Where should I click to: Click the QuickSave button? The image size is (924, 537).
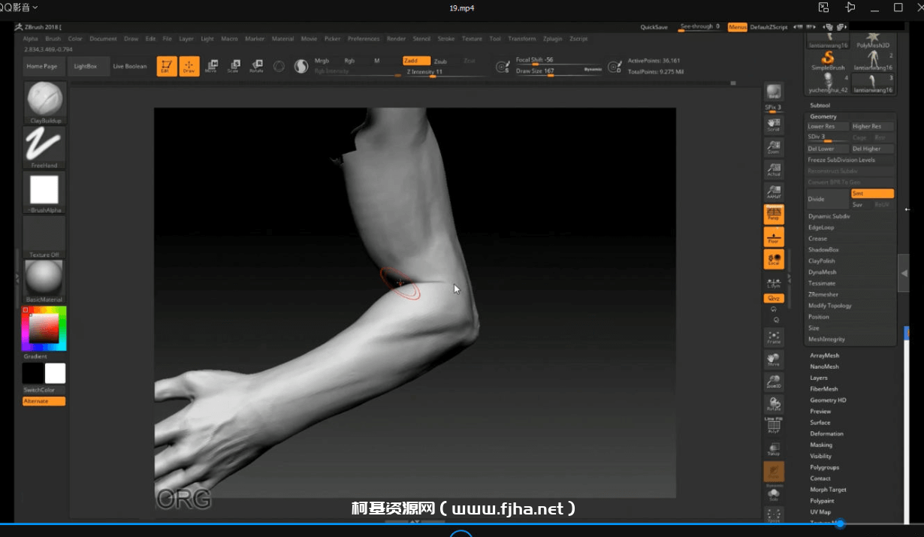(x=654, y=27)
